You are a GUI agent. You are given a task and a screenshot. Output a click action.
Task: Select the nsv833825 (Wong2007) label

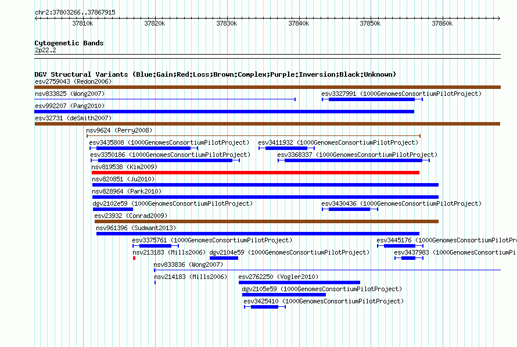(70, 94)
